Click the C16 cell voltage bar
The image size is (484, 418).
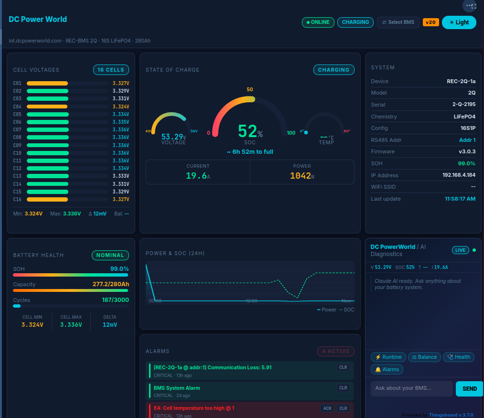coord(67,199)
